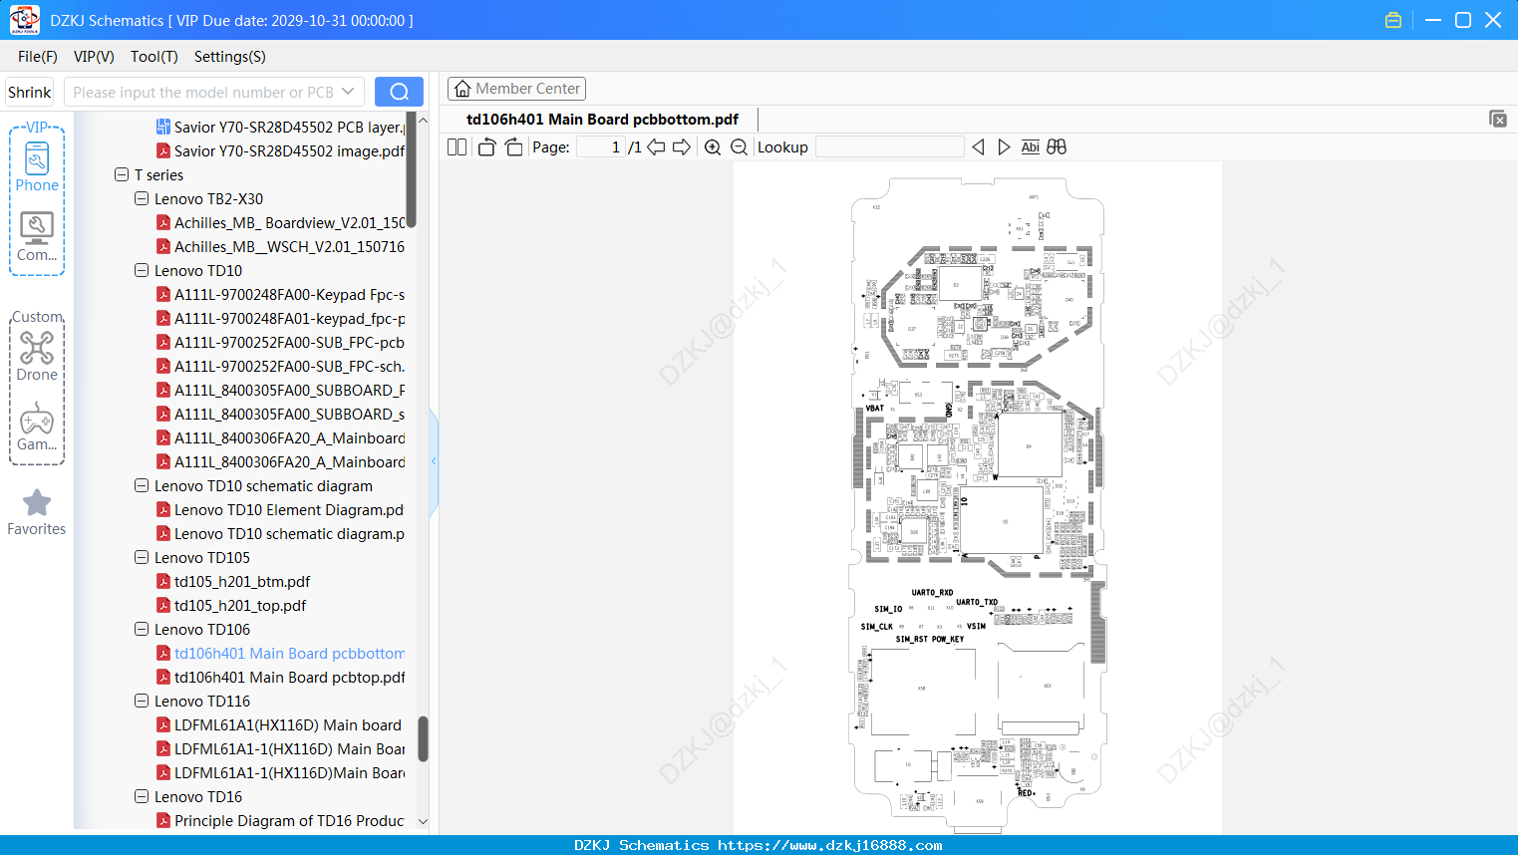
Task: Open A111L-9700248FA00-Keypad Fpc file
Action: coord(289,294)
